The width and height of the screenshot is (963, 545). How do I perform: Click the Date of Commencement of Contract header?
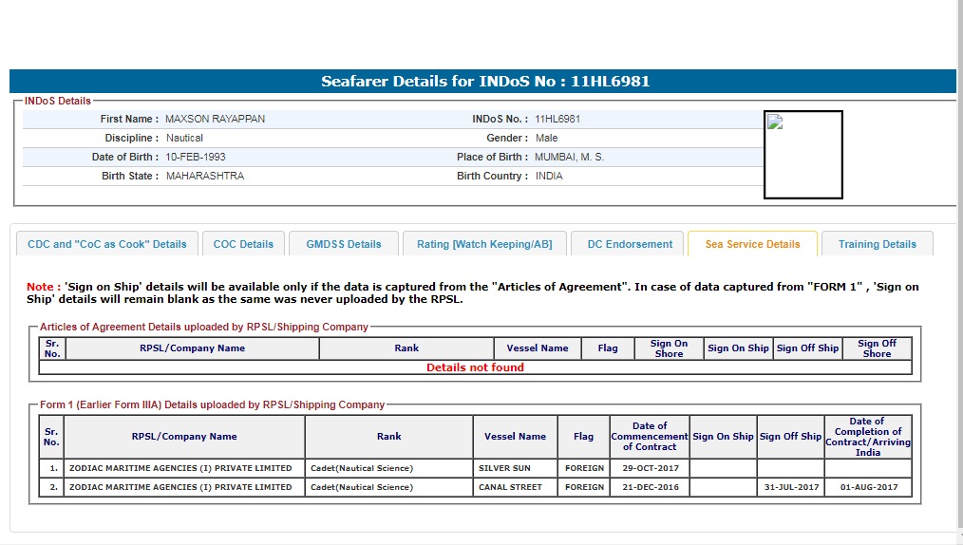[x=649, y=437]
